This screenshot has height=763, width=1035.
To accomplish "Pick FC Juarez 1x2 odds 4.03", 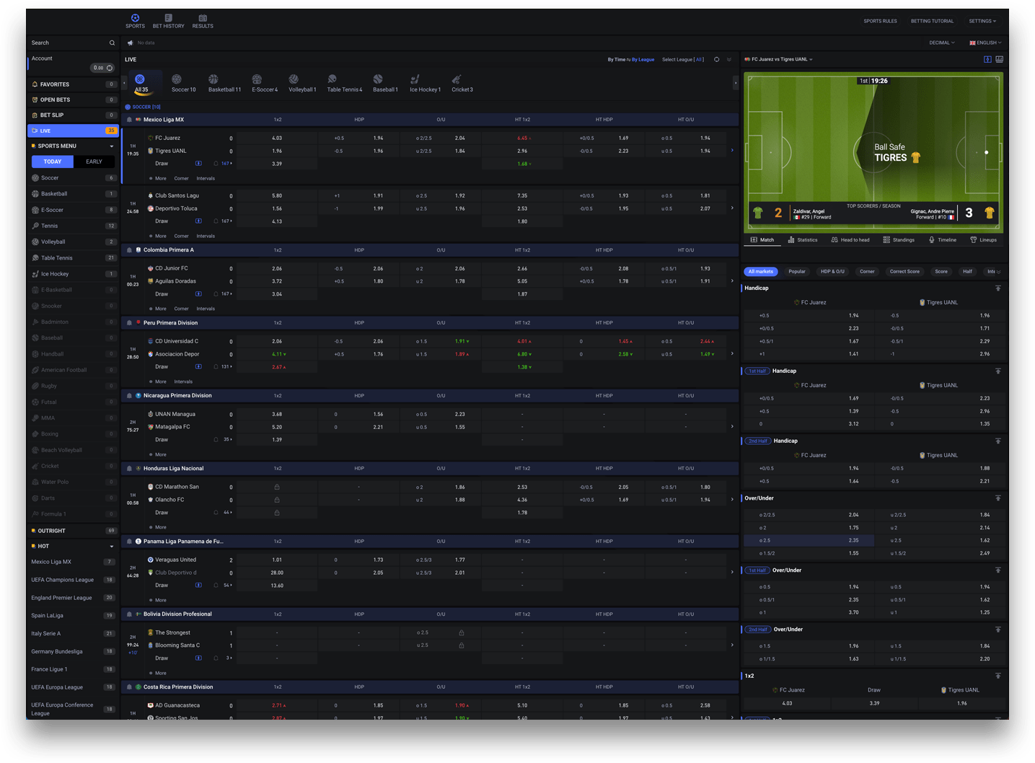I will coord(277,138).
